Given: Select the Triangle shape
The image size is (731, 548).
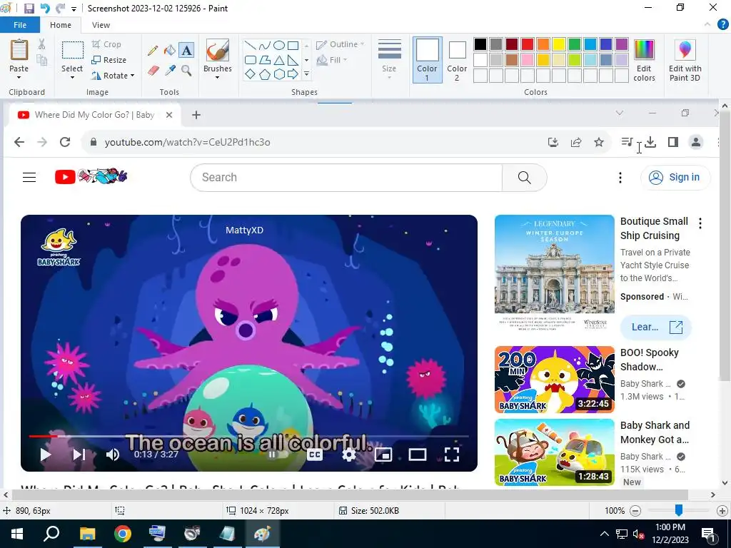Looking at the screenshot, I should [x=279, y=60].
